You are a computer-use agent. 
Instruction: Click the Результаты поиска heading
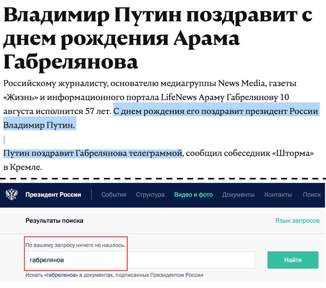coord(54,221)
